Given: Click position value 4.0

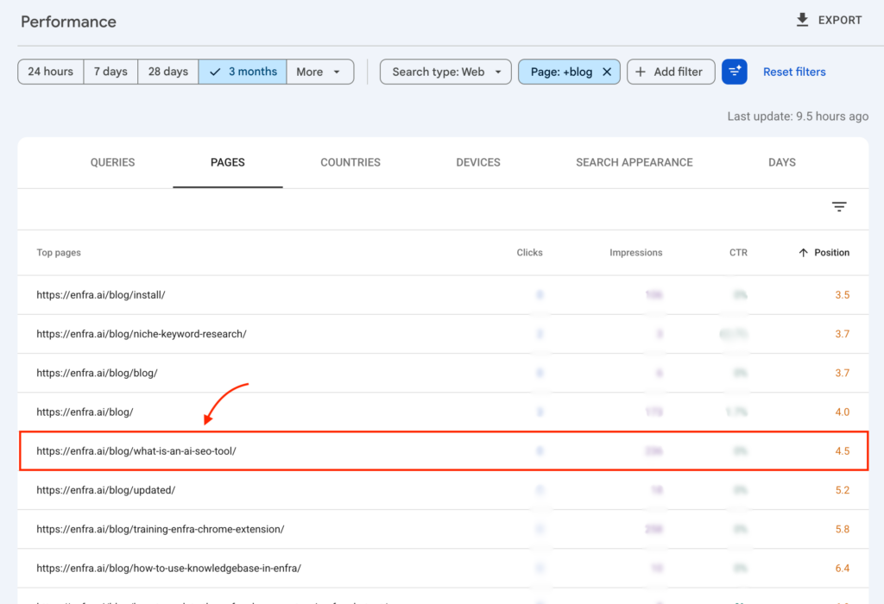Looking at the screenshot, I should (x=843, y=412).
